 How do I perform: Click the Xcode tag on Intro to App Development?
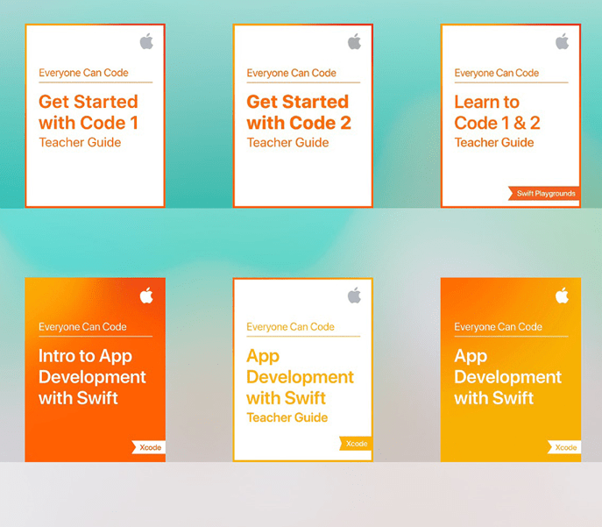pos(149,447)
